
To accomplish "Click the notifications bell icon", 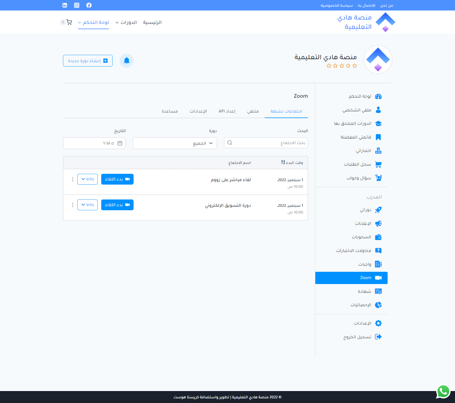I will 127,61.
